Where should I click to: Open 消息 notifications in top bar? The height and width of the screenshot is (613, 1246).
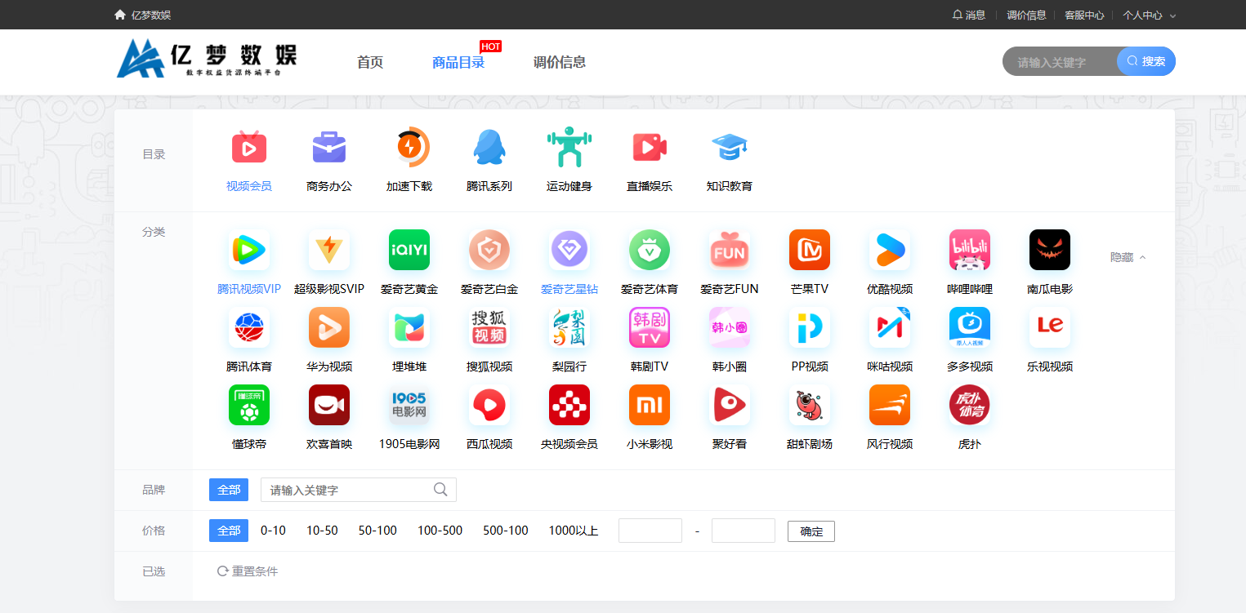tap(969, 15)
